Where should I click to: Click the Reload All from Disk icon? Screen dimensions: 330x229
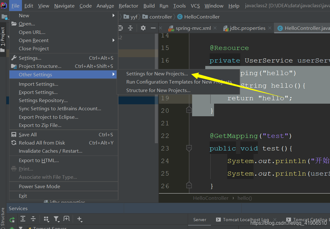click(14, 143)
